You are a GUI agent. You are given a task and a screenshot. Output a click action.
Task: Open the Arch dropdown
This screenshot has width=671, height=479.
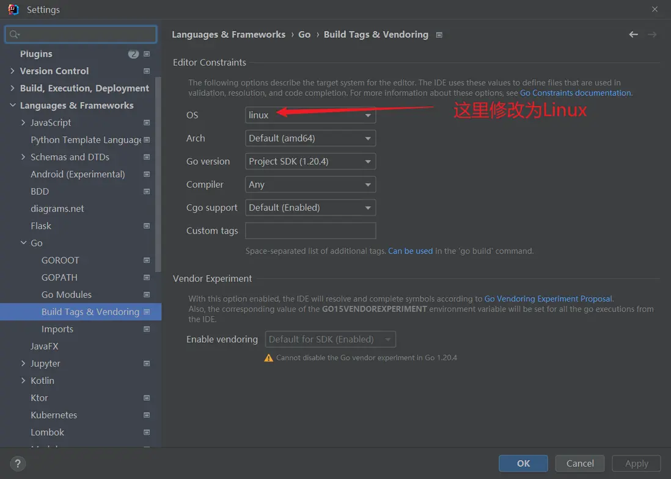310,139
